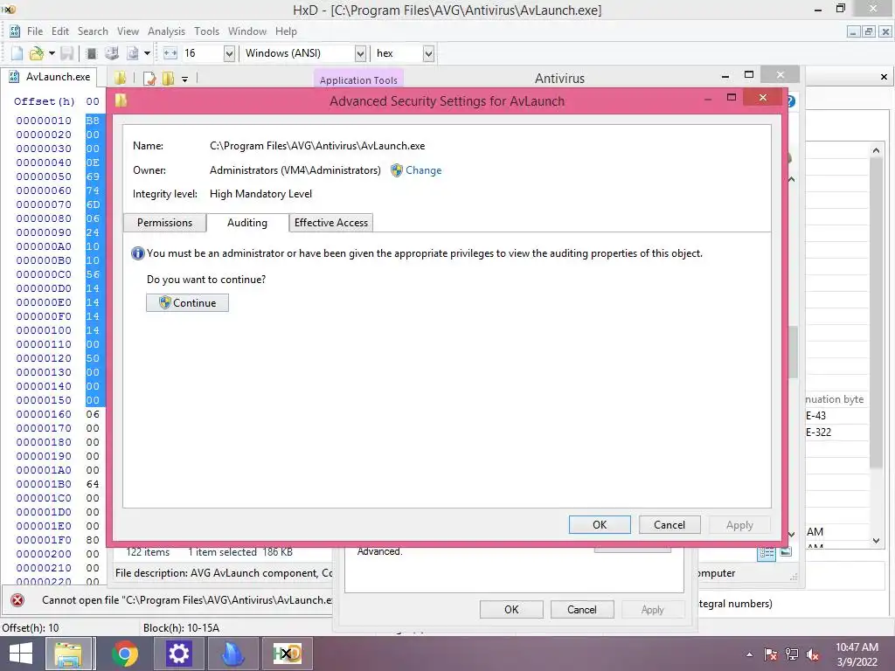Open the Windows (ANSI) charset dropdown
The height and width of the screenshot is (671, 895).
360,53
